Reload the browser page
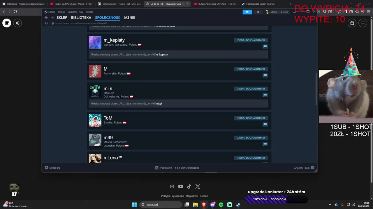Viewport: 373px width, 209px height. 15,12
